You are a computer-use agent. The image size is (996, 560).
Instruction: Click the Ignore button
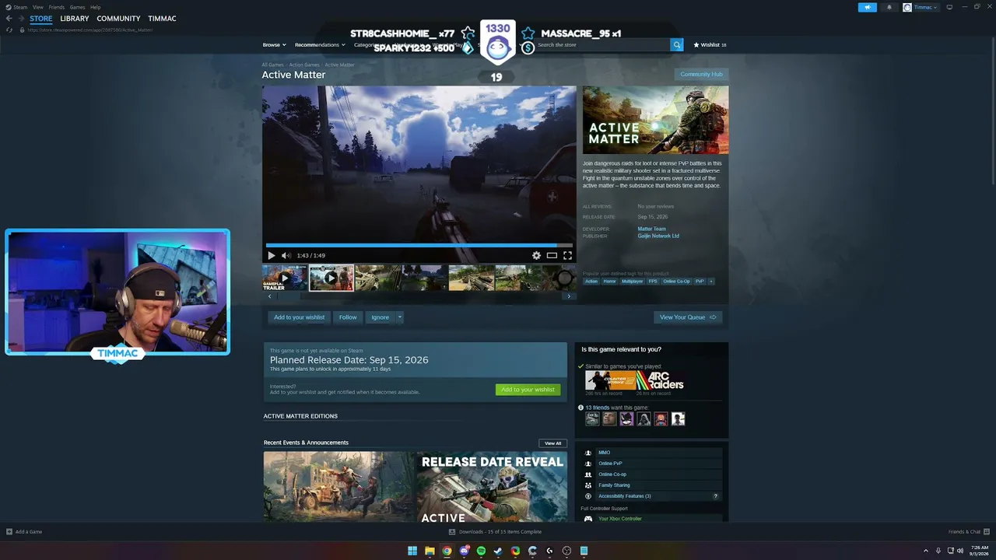[380, 317]
